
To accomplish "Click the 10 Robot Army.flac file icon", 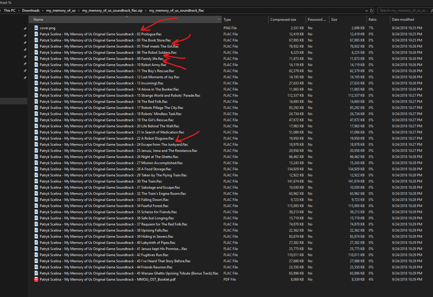I will 36,65.
